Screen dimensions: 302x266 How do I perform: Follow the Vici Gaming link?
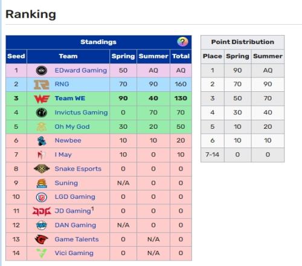(74, 253)
